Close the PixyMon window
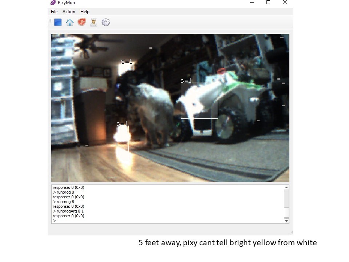The width and height of the screenshot is (349, 262). (x=285, y=3)
